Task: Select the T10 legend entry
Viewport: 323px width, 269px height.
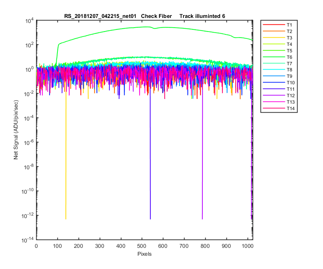Action: [x=278, y=82]
